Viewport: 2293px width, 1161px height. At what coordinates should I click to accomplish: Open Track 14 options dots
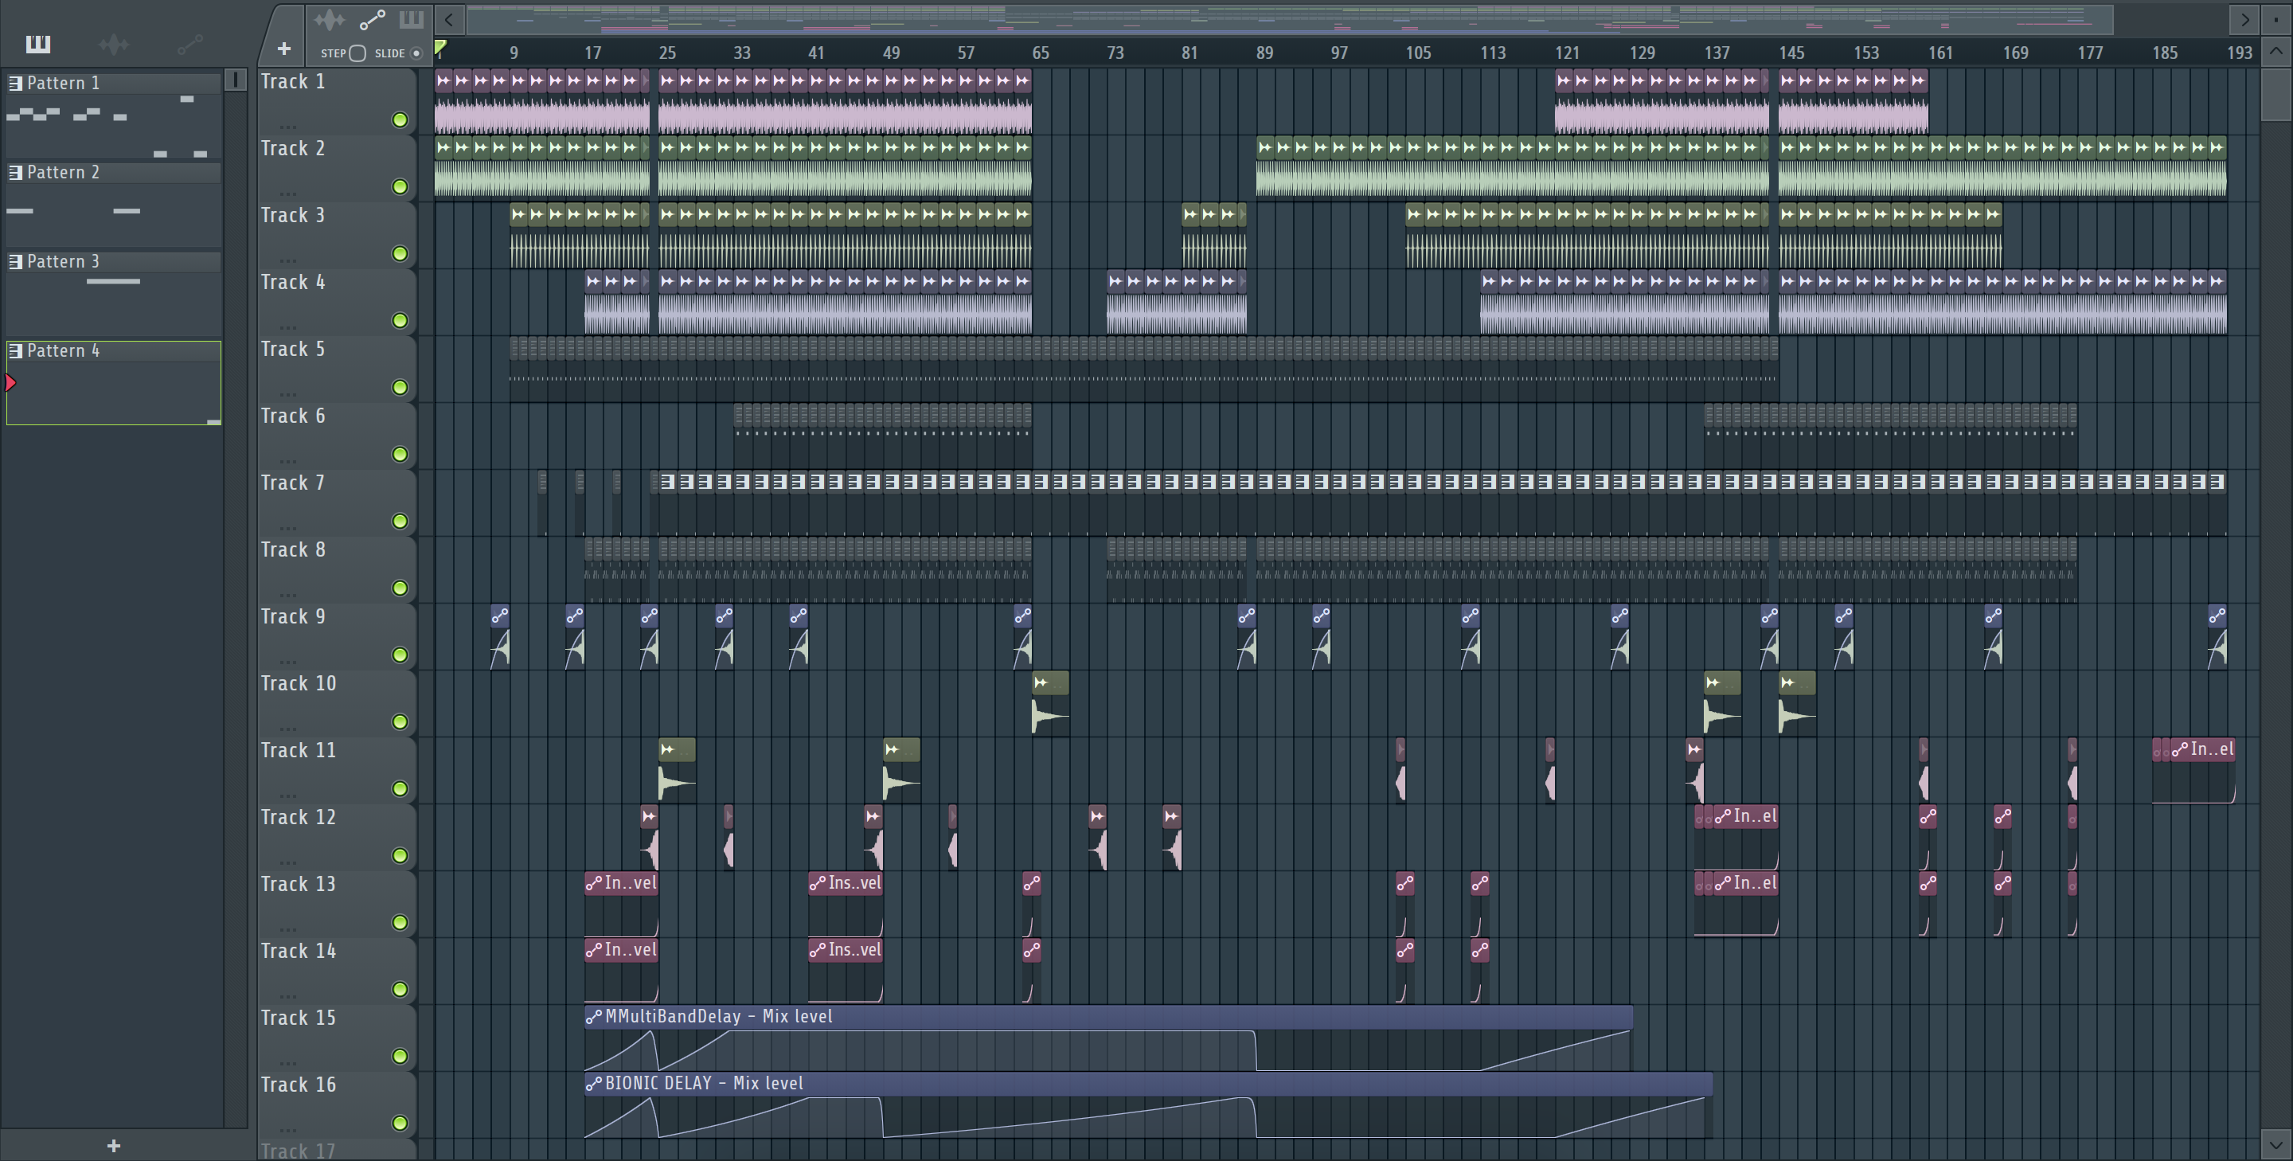click(287, 995)
